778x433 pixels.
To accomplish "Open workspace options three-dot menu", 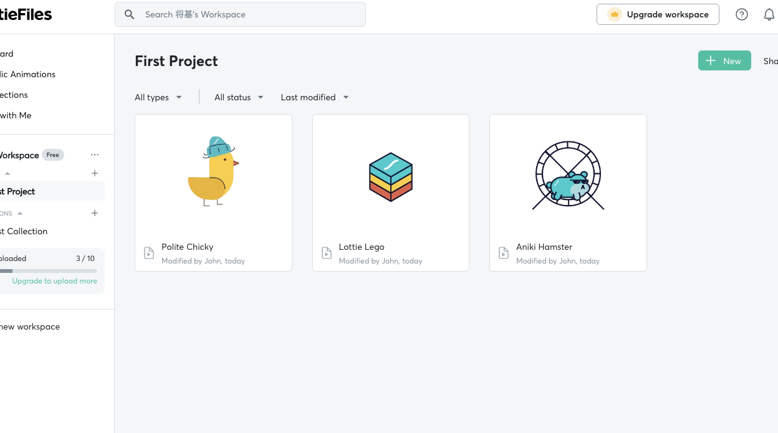I will tap(95, 155).
